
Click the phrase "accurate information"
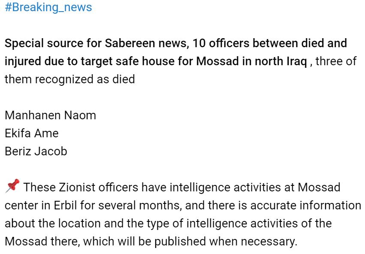click(306, 206)
